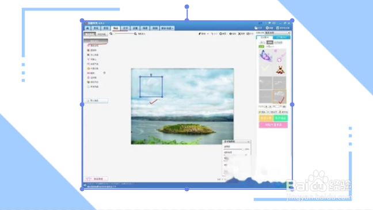The width and height of the screenshot is (373, 210).
Task: Select the yellow cartoon face category in sidebar
Action: (93, 68)
